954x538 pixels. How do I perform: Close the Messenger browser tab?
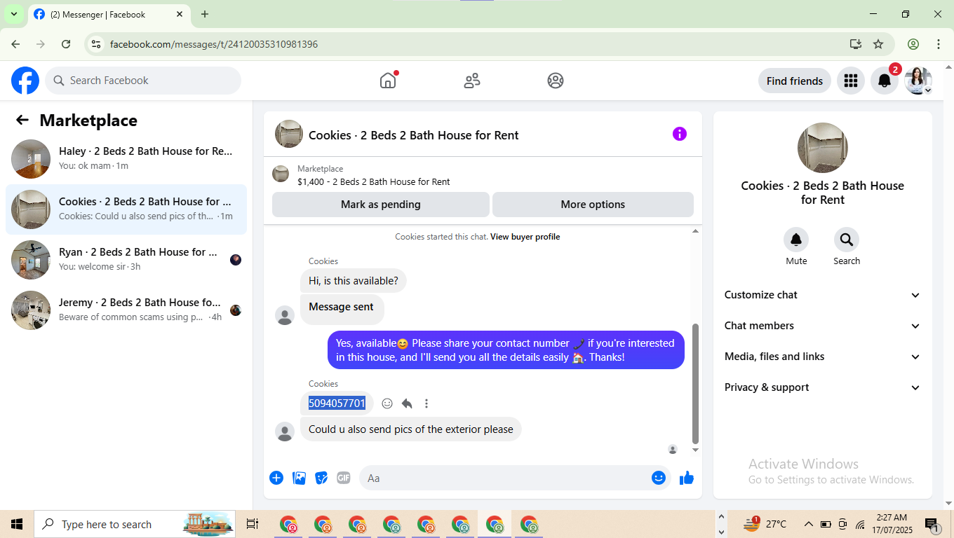(x=180, y=14)
